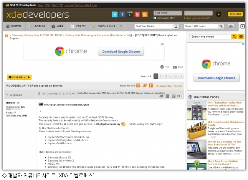
Task: Go to next page arrow
Action: 171,77
